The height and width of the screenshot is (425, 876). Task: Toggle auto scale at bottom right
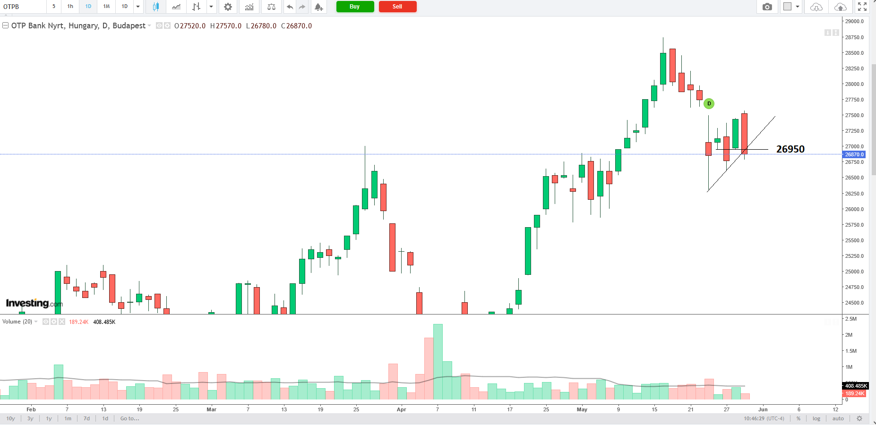(838, 418)
